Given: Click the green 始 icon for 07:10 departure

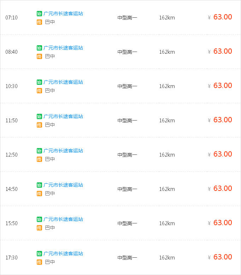Looking at the screenshot, I should click(39, 13).
